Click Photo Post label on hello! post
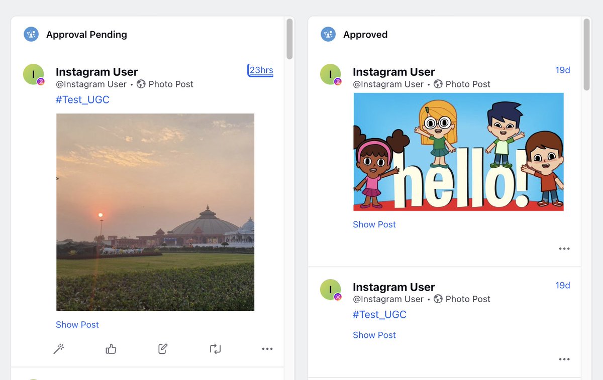Image resolution: width=603 pixels, height=380 pixels. click(468, 84)
